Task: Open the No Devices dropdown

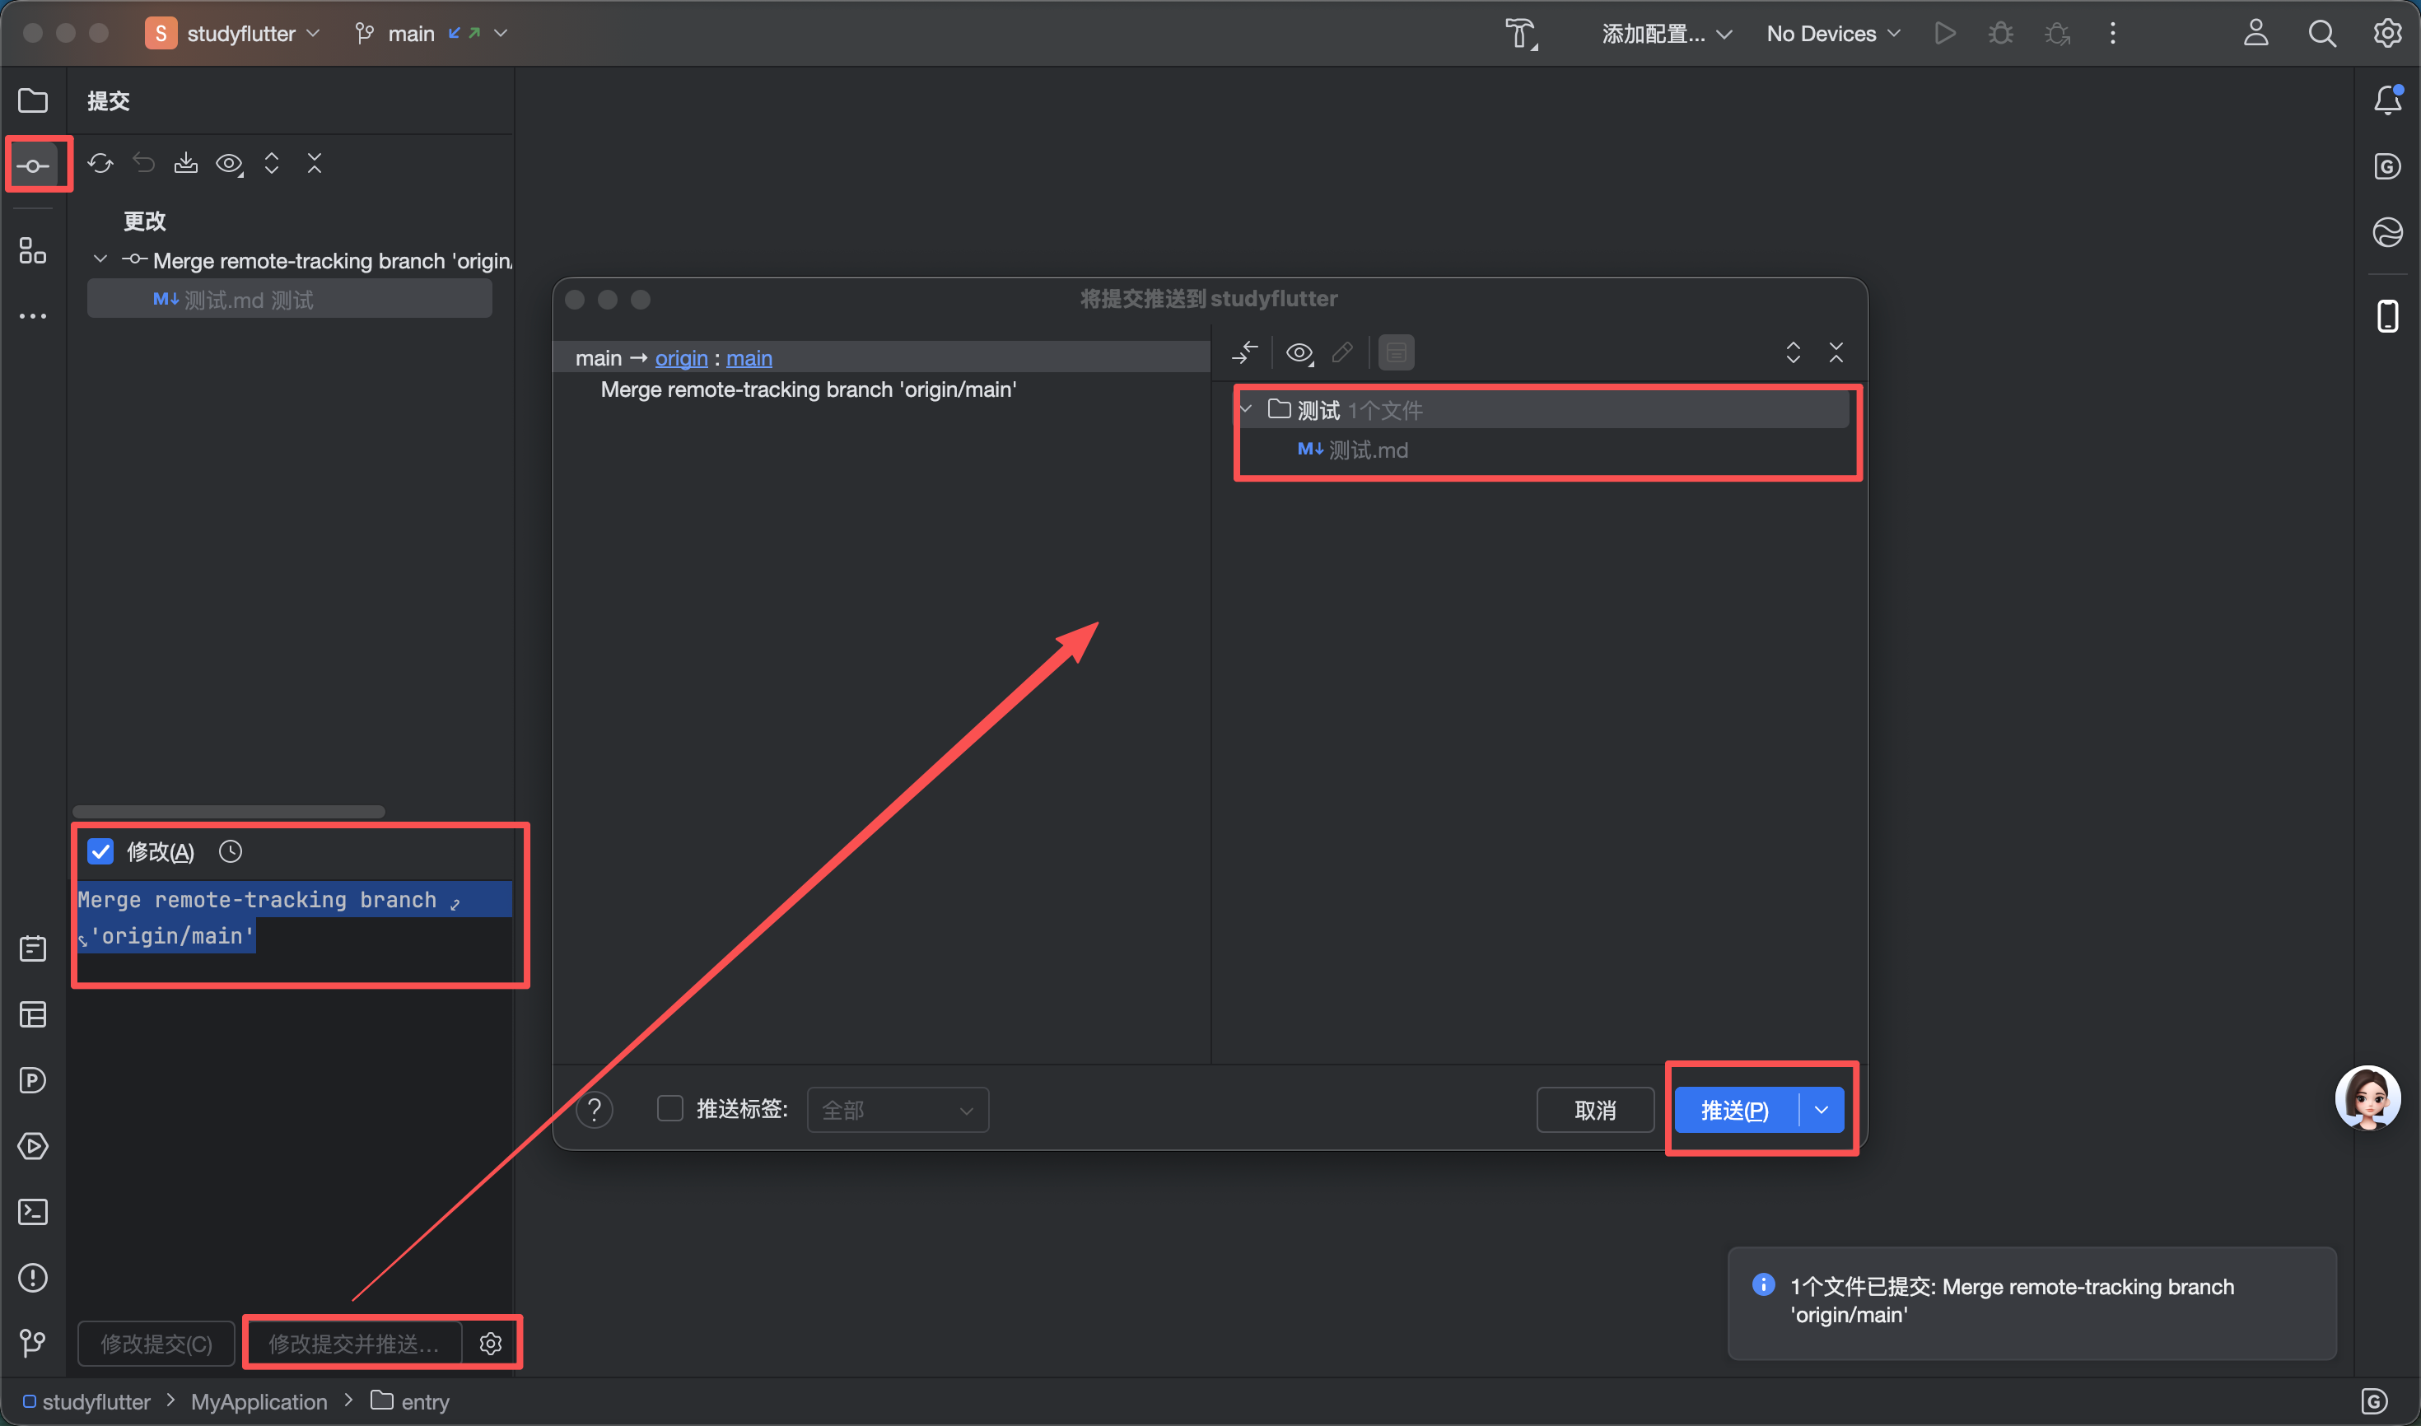Action: pos(1833,34)
